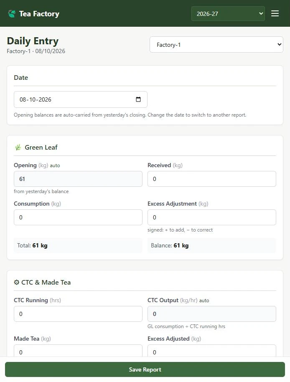Focus the 08-10-2026 date field
This screenshot has height=382, width=290.
pos(81,99)
